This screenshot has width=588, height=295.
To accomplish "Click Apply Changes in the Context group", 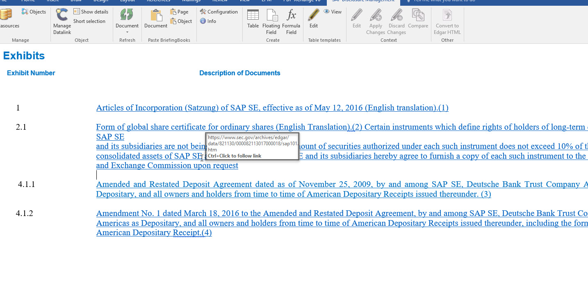I will click(x=376, y=22).
